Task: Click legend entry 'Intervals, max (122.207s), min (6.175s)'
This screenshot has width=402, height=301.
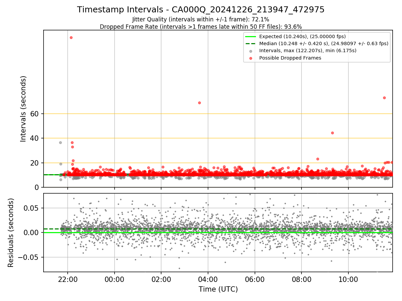Action: click(308, 51)
